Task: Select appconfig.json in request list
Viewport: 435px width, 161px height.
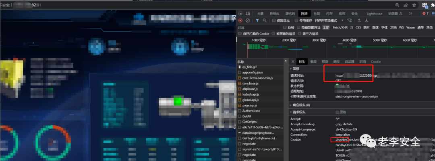Action: click(x=252, y=72)
